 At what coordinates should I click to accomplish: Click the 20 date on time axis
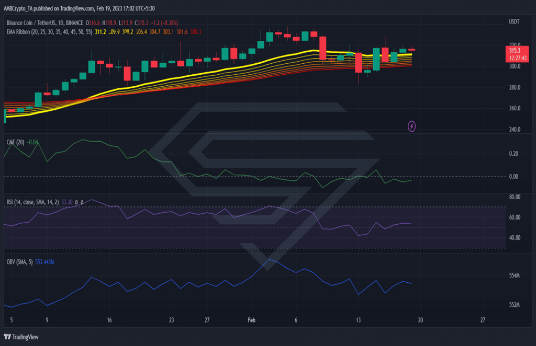tap(420, 320)
